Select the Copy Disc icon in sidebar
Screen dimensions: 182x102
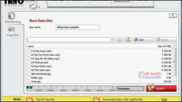pos(11,29)
